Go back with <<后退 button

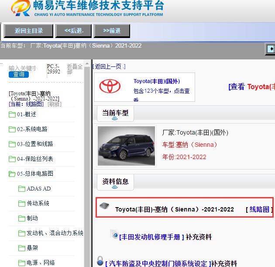point(73,31)
